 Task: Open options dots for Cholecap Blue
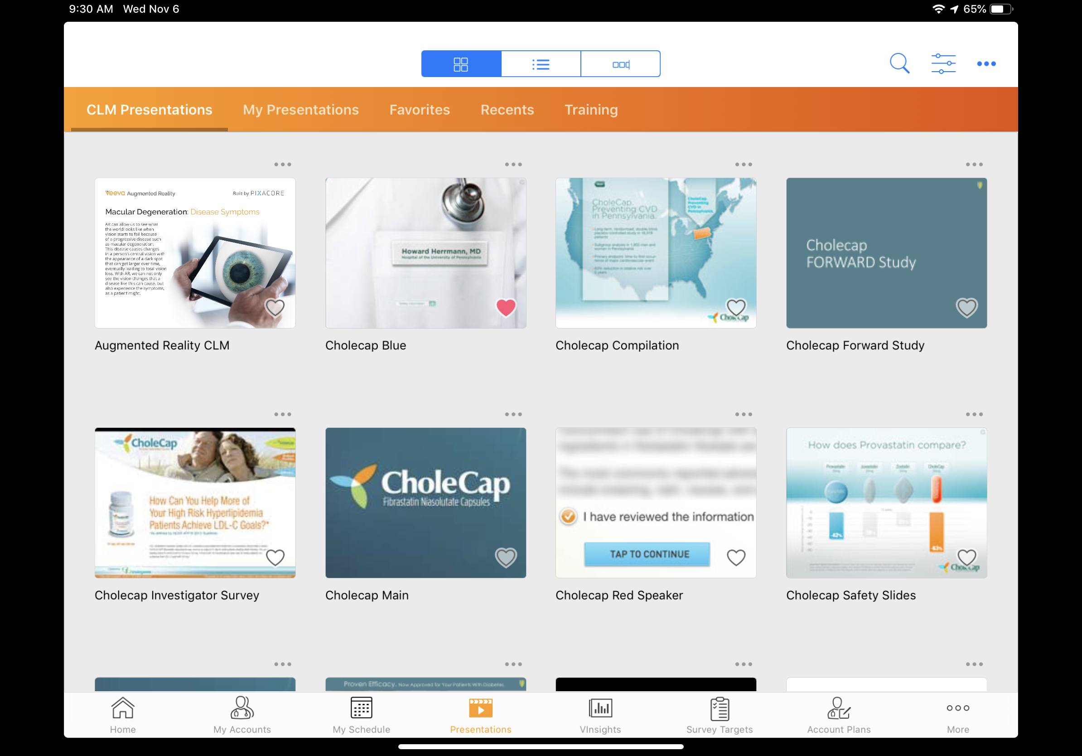pyautogui.click(x=513, y=165)
